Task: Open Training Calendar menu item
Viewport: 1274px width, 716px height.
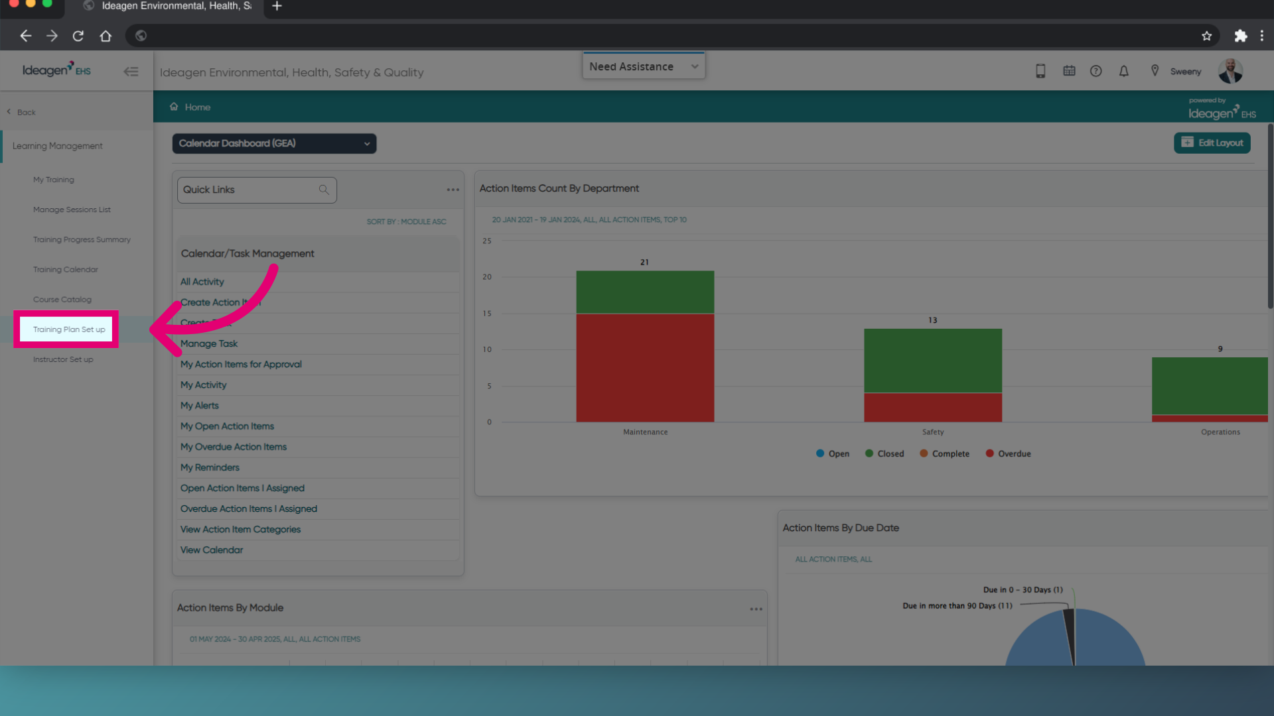Action: coord(66,269)
